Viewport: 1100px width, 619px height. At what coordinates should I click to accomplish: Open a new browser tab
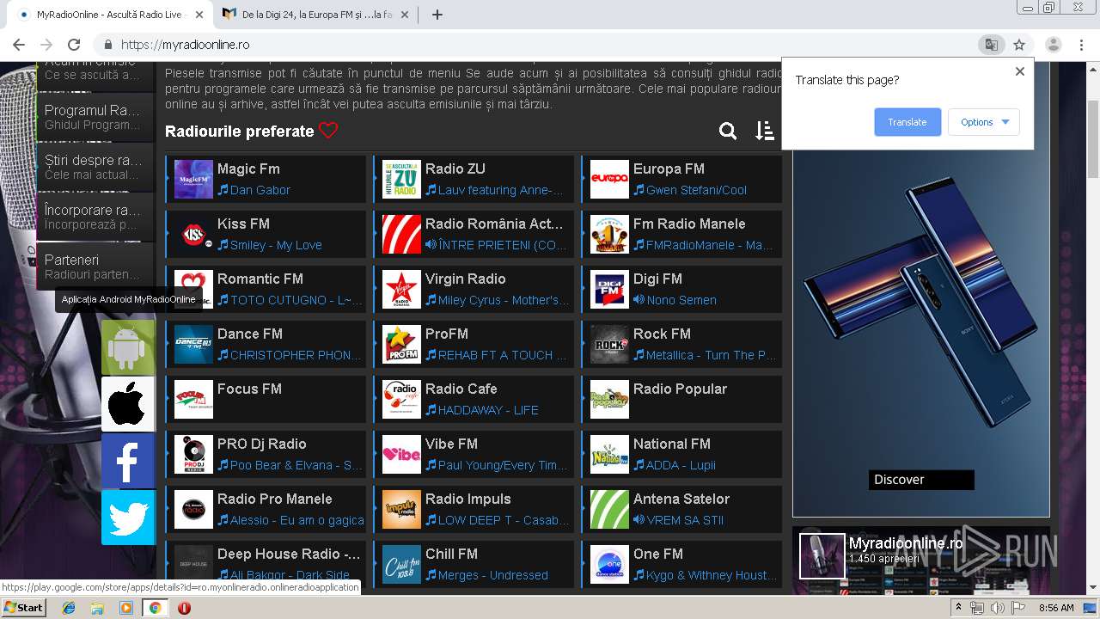pos(437,15)
